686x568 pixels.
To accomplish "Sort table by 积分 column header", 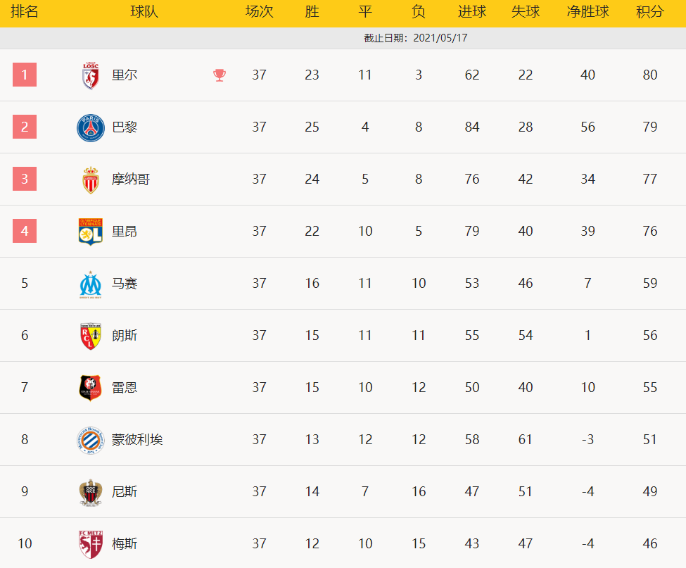I will tap(649, 12).
